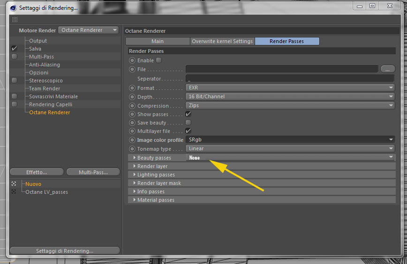Select Output in the settings list

pos(38,41)
